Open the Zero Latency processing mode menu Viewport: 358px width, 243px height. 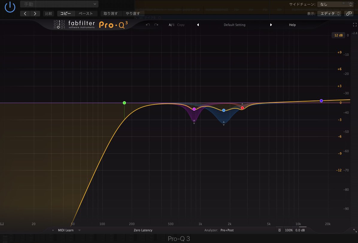(143, 230)
